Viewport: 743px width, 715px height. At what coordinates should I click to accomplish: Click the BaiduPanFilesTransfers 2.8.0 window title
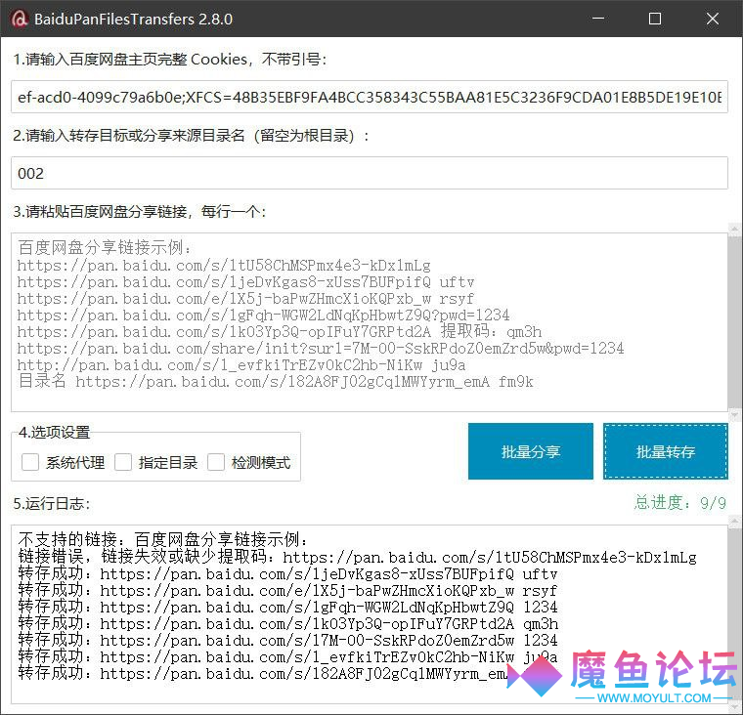[133, 20]
